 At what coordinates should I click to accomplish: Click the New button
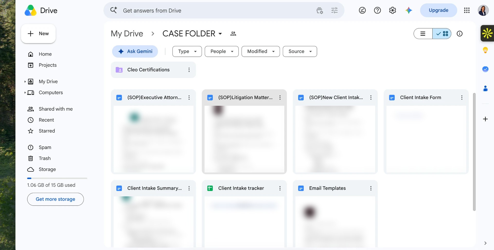(38, 34)
